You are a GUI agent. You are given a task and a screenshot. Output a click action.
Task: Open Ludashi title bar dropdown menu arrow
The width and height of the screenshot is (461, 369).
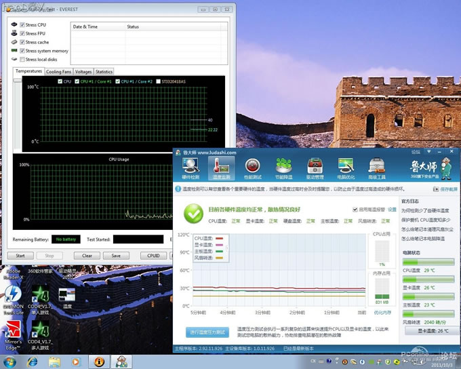(x=428, y=153)
